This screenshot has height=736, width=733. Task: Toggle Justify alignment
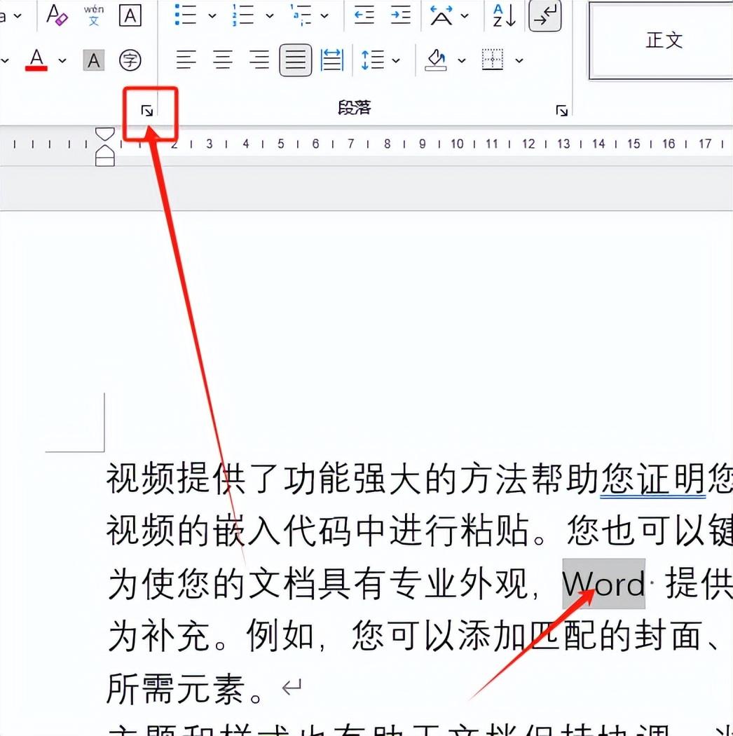coord(296,60)
